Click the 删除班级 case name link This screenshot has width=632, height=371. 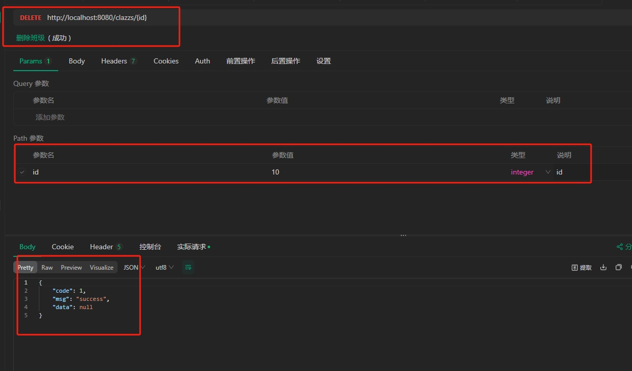(31, 38)
